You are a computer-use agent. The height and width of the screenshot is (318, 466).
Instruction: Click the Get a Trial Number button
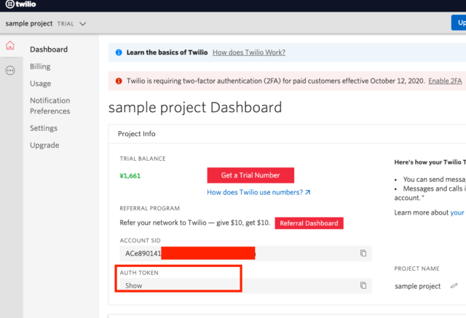pyautogui.click(x=250, y=175)
